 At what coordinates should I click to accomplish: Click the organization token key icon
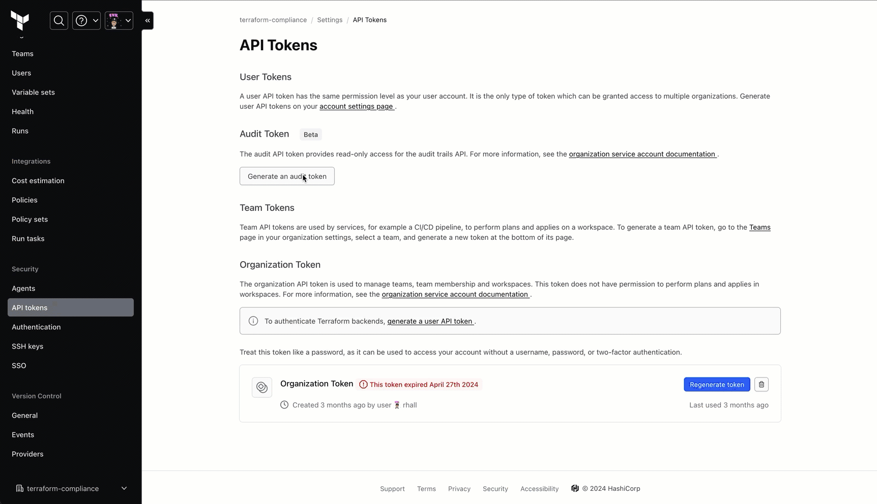pos(262,387)
